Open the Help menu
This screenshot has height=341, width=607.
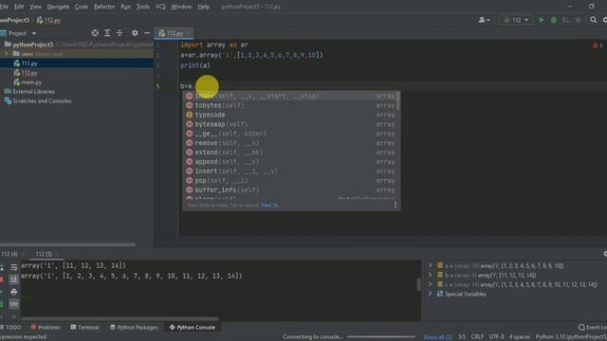pos(204,7)
